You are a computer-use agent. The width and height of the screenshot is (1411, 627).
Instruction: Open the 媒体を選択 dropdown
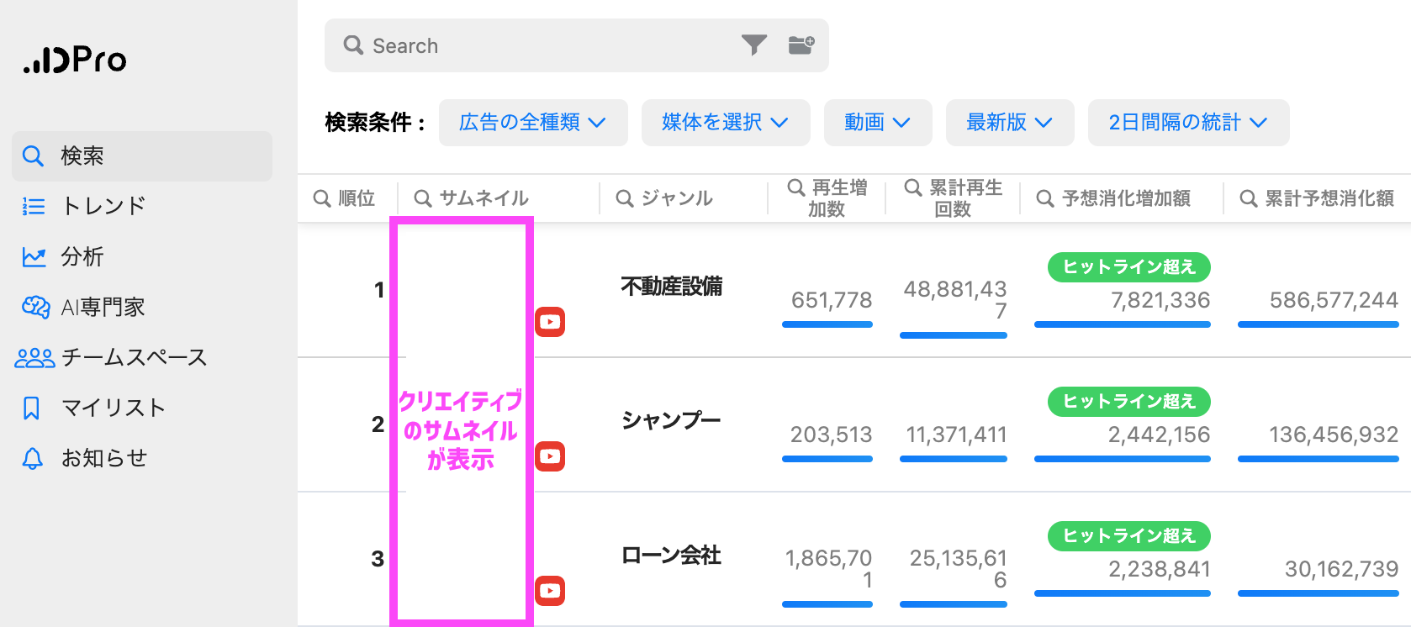click(725, 123)
